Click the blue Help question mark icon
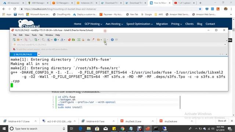The image size is (235, 132). point(112,40)
